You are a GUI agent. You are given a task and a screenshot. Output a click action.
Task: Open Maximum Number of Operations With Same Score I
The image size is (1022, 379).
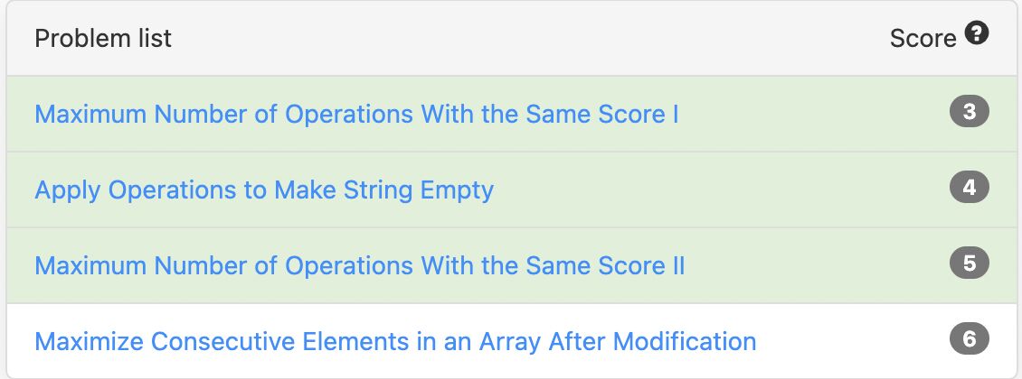pos(356,115)
